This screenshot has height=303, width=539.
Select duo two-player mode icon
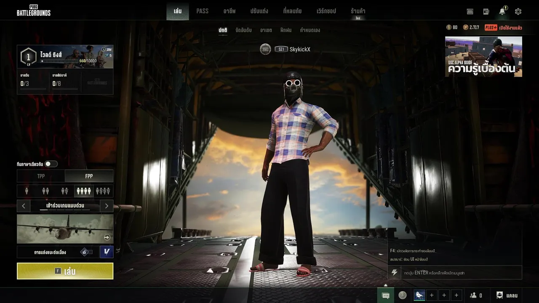tap(45, 191)
